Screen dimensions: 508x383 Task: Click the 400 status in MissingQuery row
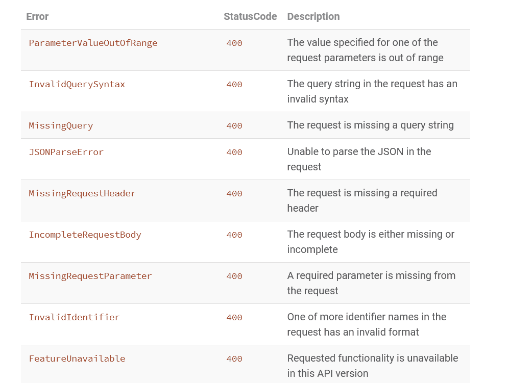[234, 125]
